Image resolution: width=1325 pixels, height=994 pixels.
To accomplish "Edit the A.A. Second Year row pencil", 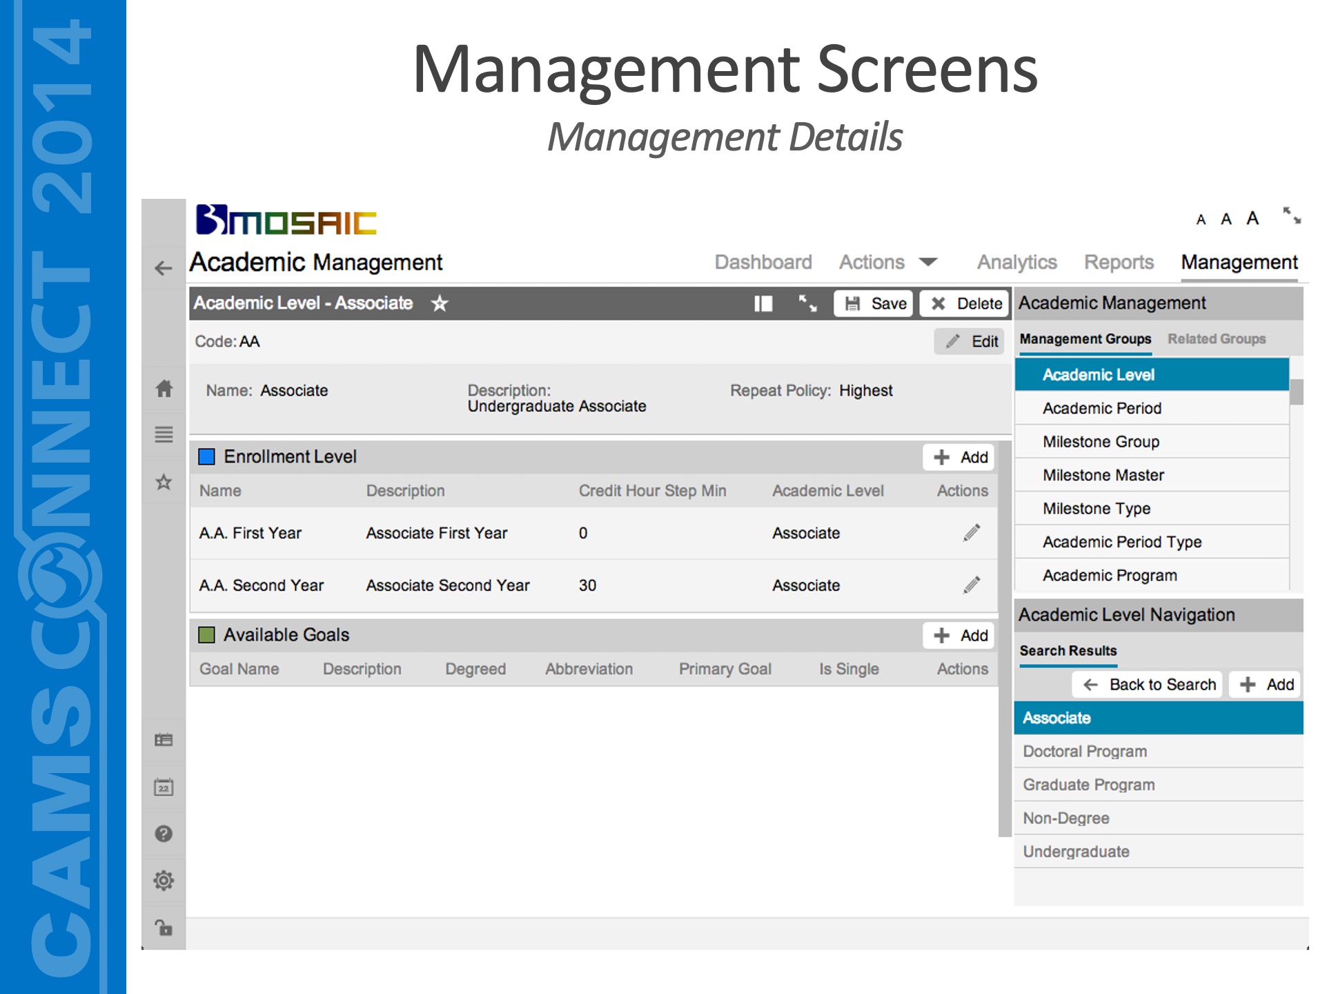I will [x=972, y=585].
